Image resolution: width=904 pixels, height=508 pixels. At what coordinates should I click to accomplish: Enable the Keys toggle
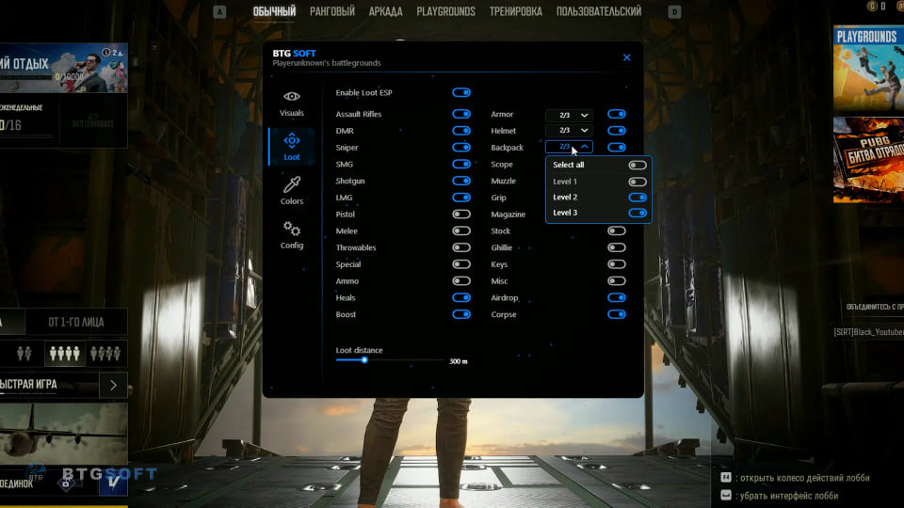coord(616,264)
